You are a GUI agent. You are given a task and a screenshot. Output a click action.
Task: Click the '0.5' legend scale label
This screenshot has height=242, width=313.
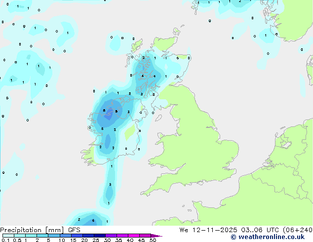point(17,240)
